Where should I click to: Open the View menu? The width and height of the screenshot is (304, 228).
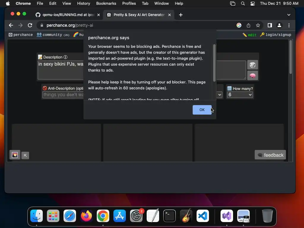(66, 3)
